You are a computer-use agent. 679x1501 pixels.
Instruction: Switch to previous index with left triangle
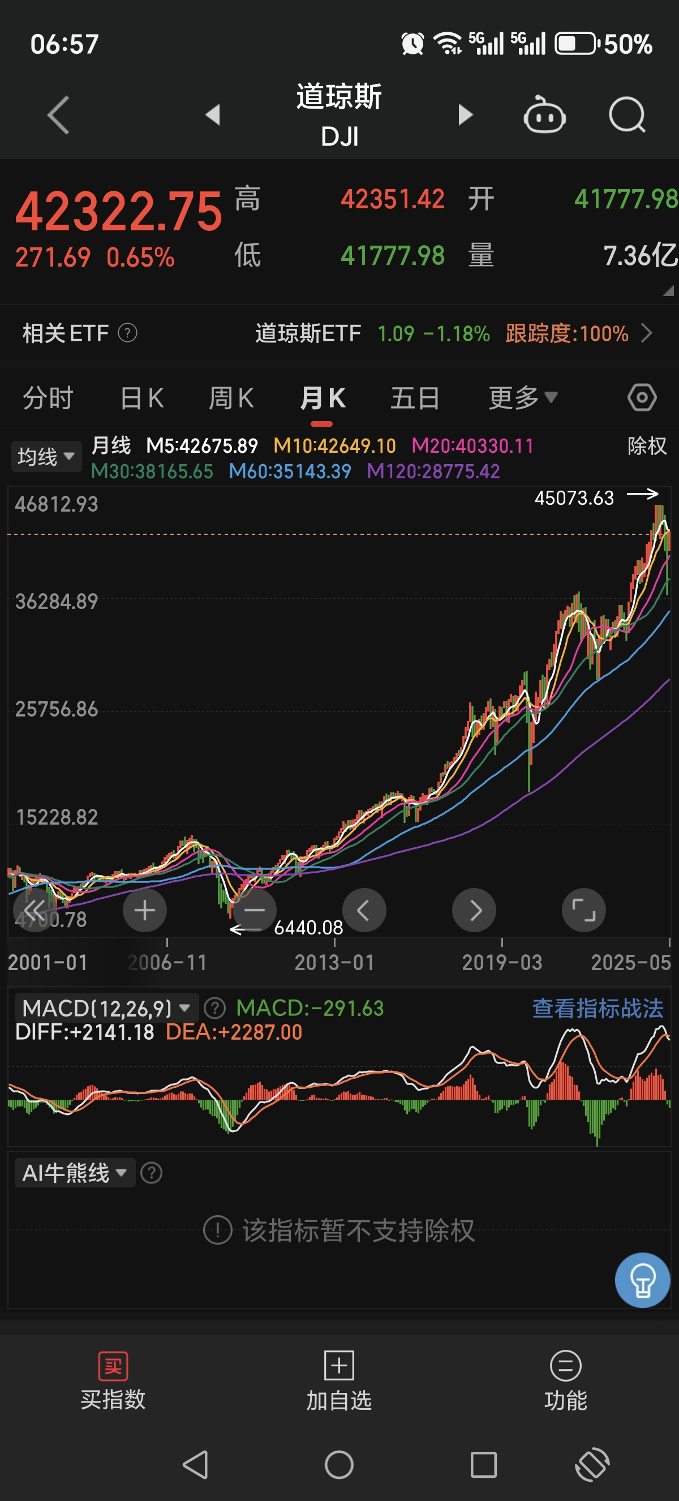[x=213, y=115]
